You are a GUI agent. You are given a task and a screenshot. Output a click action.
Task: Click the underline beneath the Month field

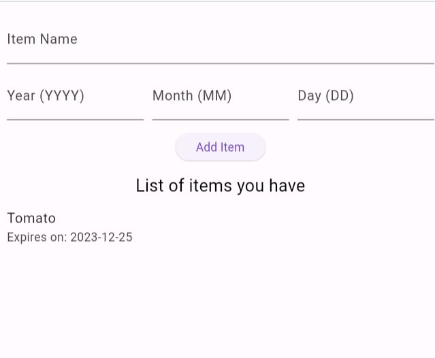[220, 120]
